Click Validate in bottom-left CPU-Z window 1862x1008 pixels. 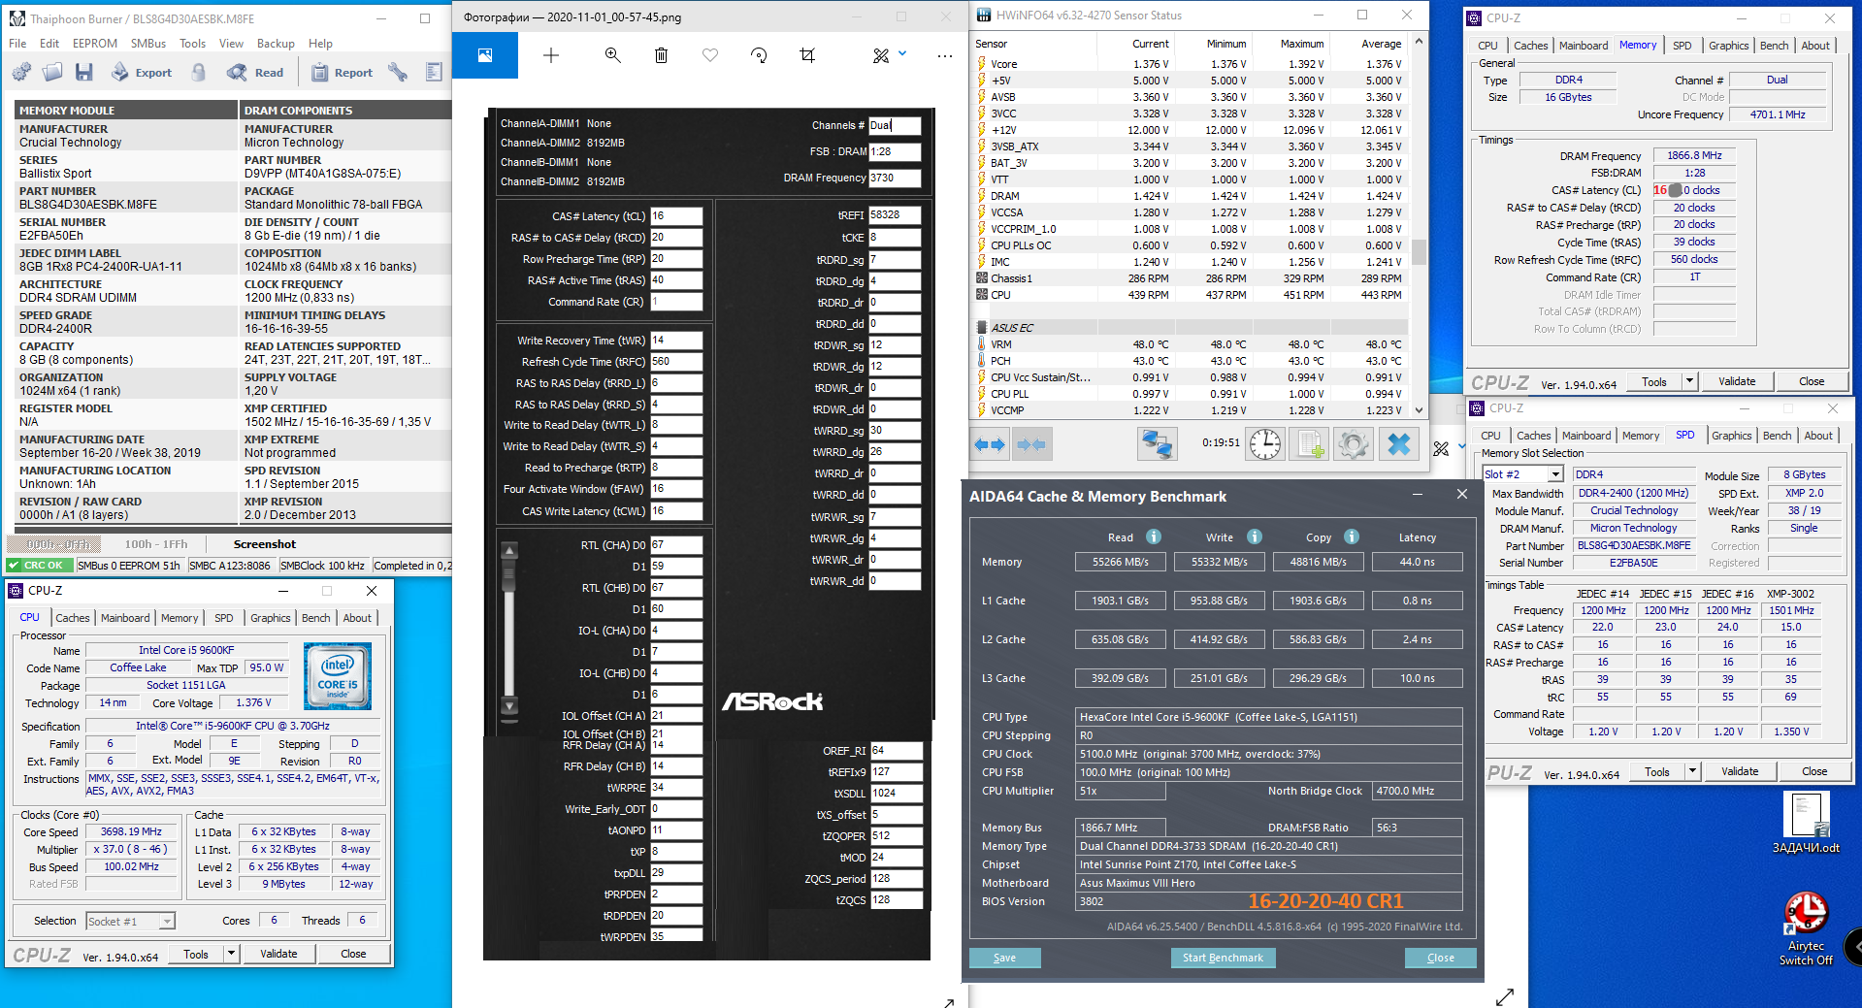pos(278,954)
